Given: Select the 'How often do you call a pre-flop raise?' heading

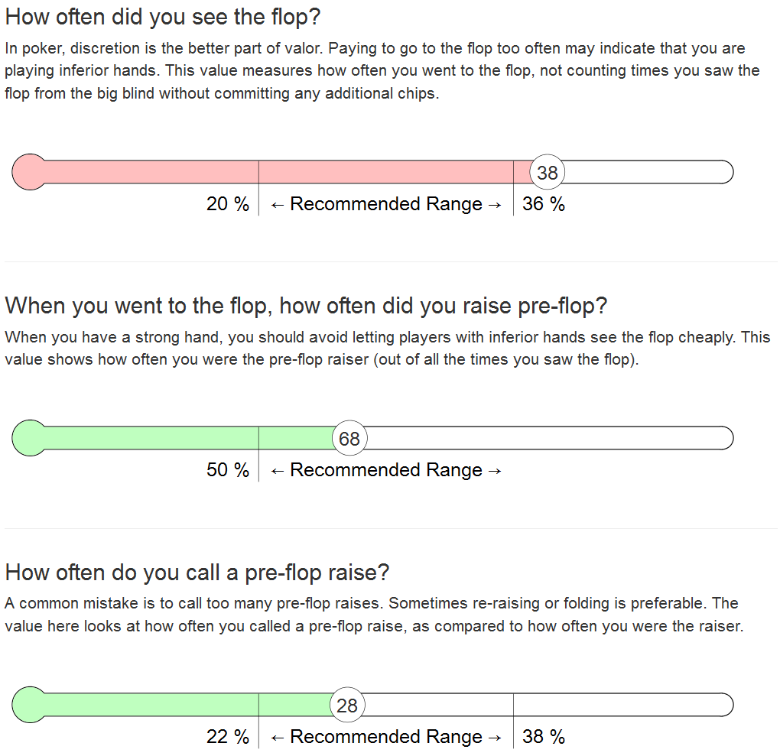Looking at the screenshot, I should tap(197, 573).
